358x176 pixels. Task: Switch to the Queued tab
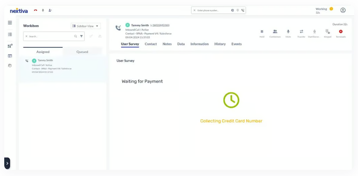click(82, 52)
